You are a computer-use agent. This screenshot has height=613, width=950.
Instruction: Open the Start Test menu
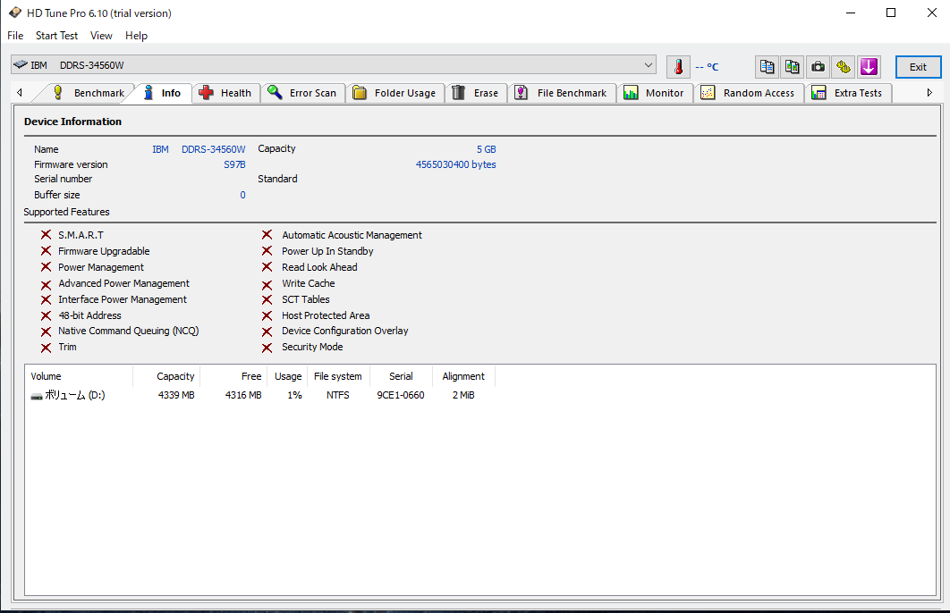[56, 36]
